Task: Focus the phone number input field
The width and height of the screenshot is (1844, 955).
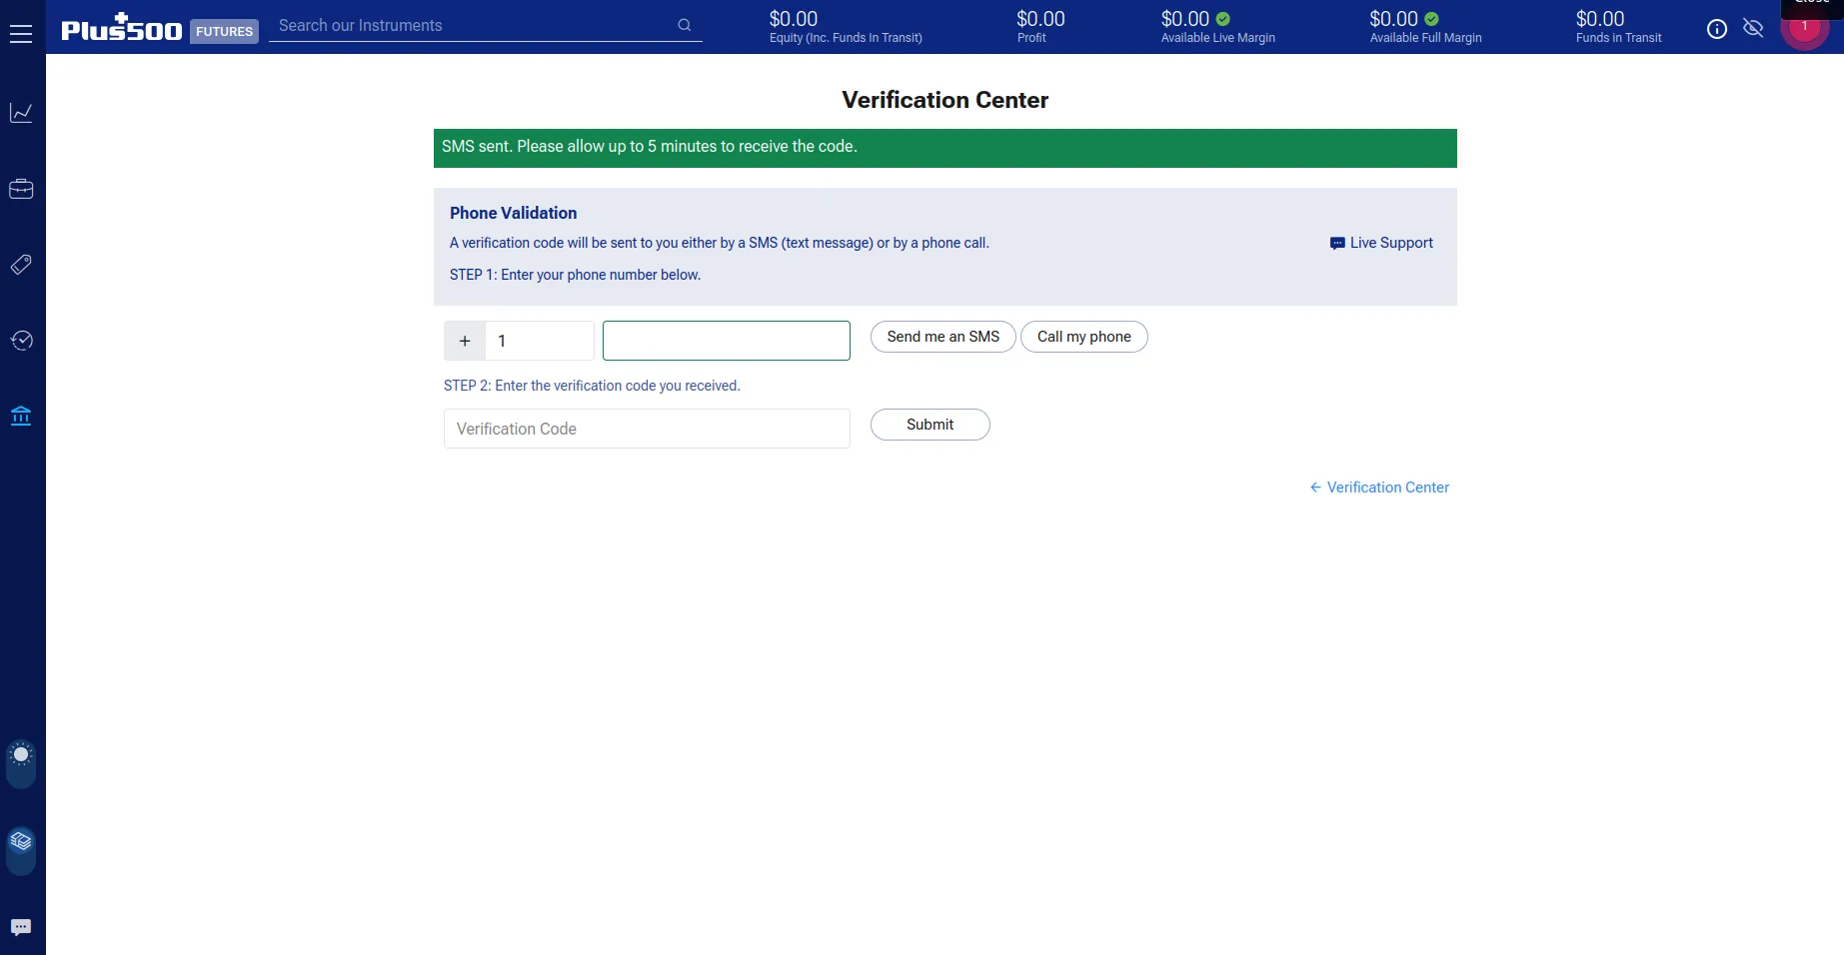Action: [727, 341]
